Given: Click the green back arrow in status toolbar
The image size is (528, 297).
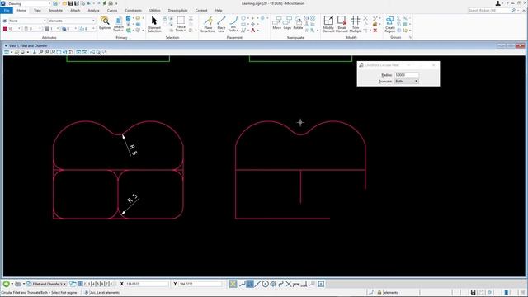Looking at the screenshot, I should (6, 284).
